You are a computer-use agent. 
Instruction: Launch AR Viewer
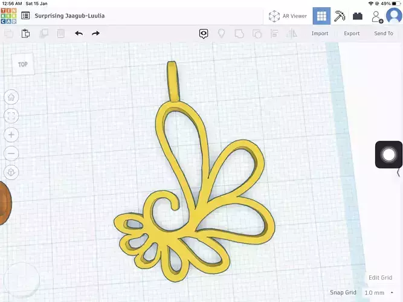pos(288,16)
